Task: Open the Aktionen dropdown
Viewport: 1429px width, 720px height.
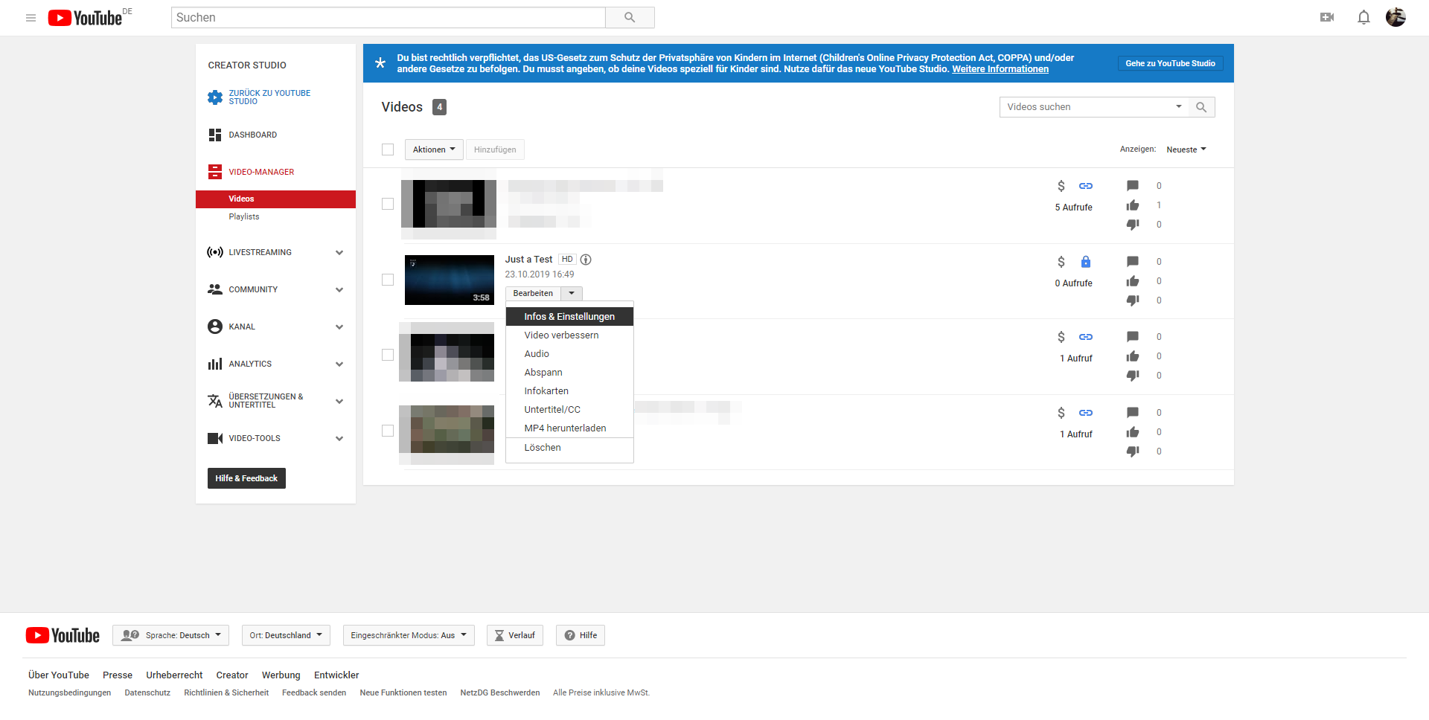Action: point(434,150)
